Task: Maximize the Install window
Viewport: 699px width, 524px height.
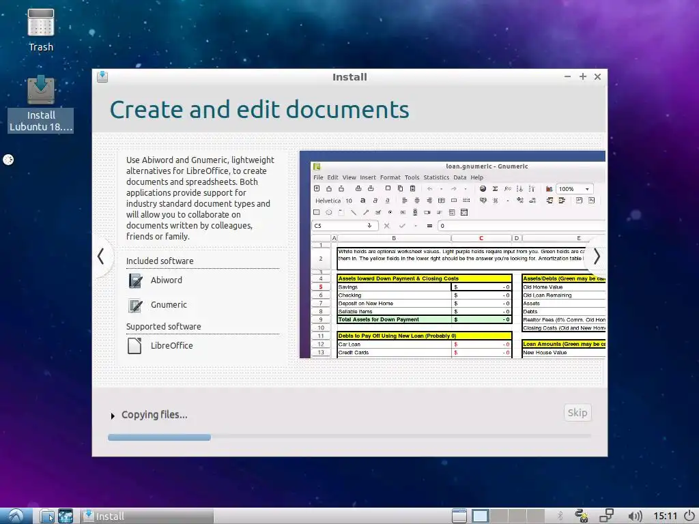Action: (x=583, y=76)
